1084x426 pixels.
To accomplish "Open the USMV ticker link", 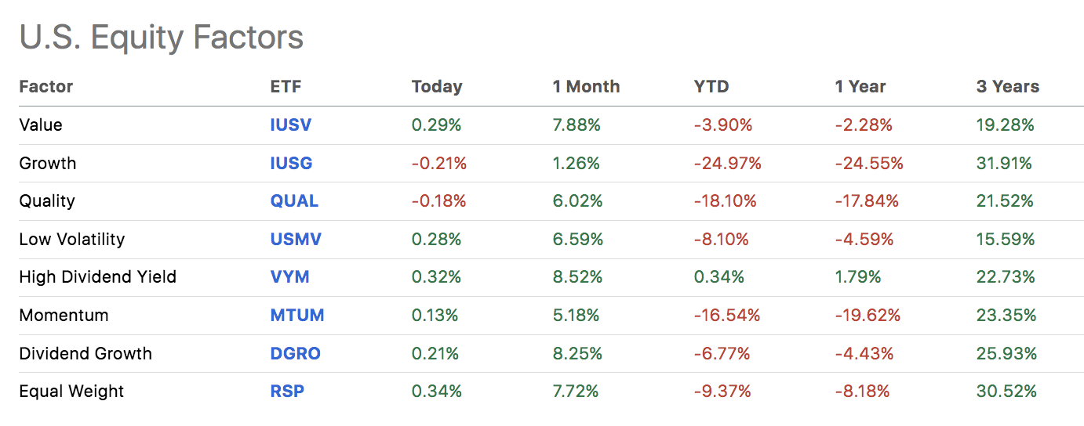I will (x=296, y=240).
